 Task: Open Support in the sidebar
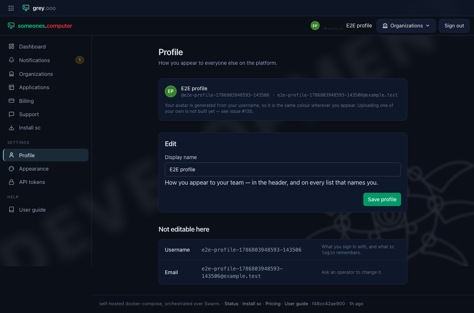46,114
